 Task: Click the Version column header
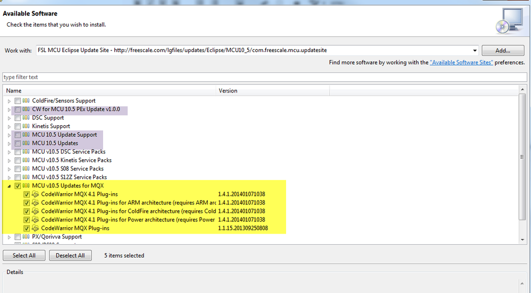pyautogui.click(x=273, y=91)
